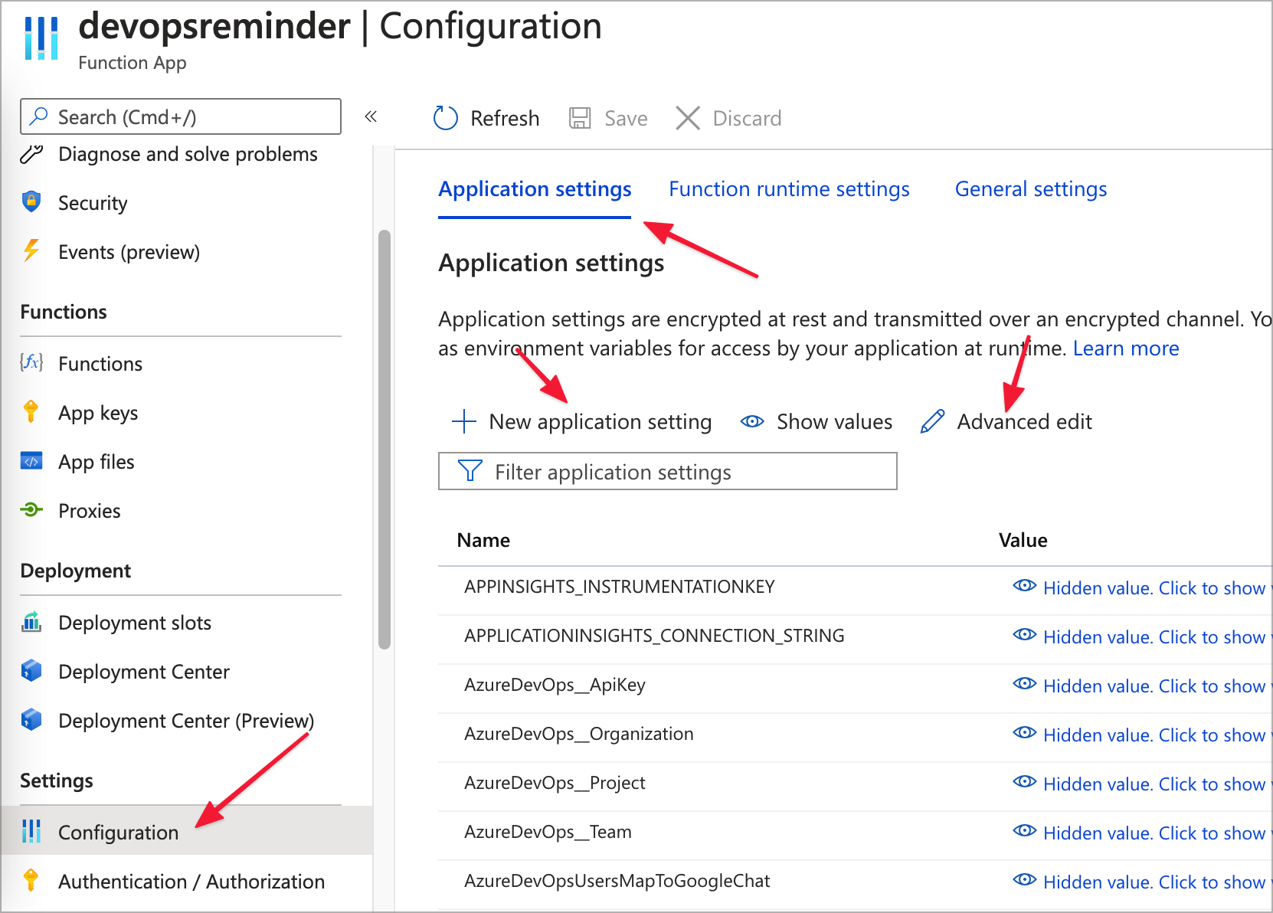
Task: Reveal AzureDevOps__Team value via eye icon
Action: coord(1024,831)
